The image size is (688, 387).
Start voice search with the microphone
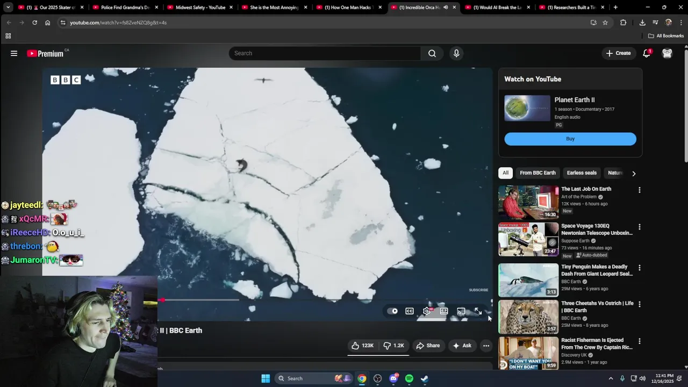coord(456,53)
